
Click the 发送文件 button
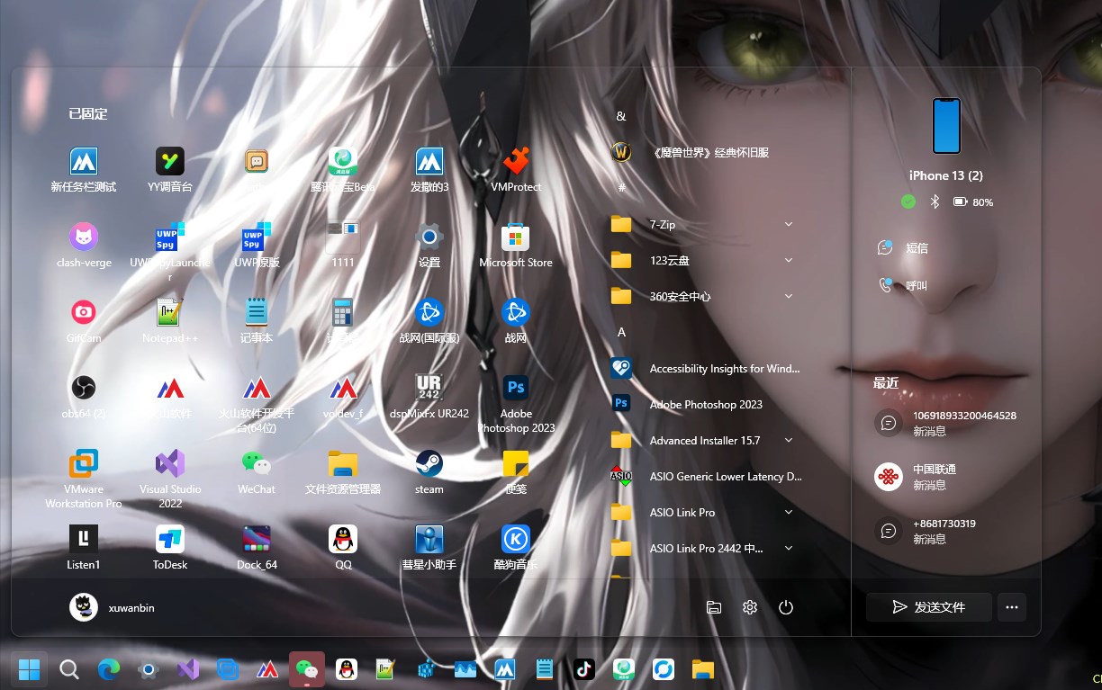[x=929, y=607]
